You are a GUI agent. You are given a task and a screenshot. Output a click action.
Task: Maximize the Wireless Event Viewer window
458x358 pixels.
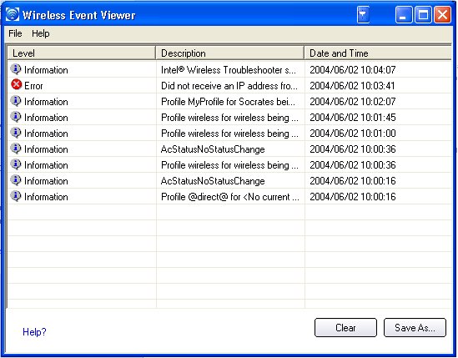(423, 15)
